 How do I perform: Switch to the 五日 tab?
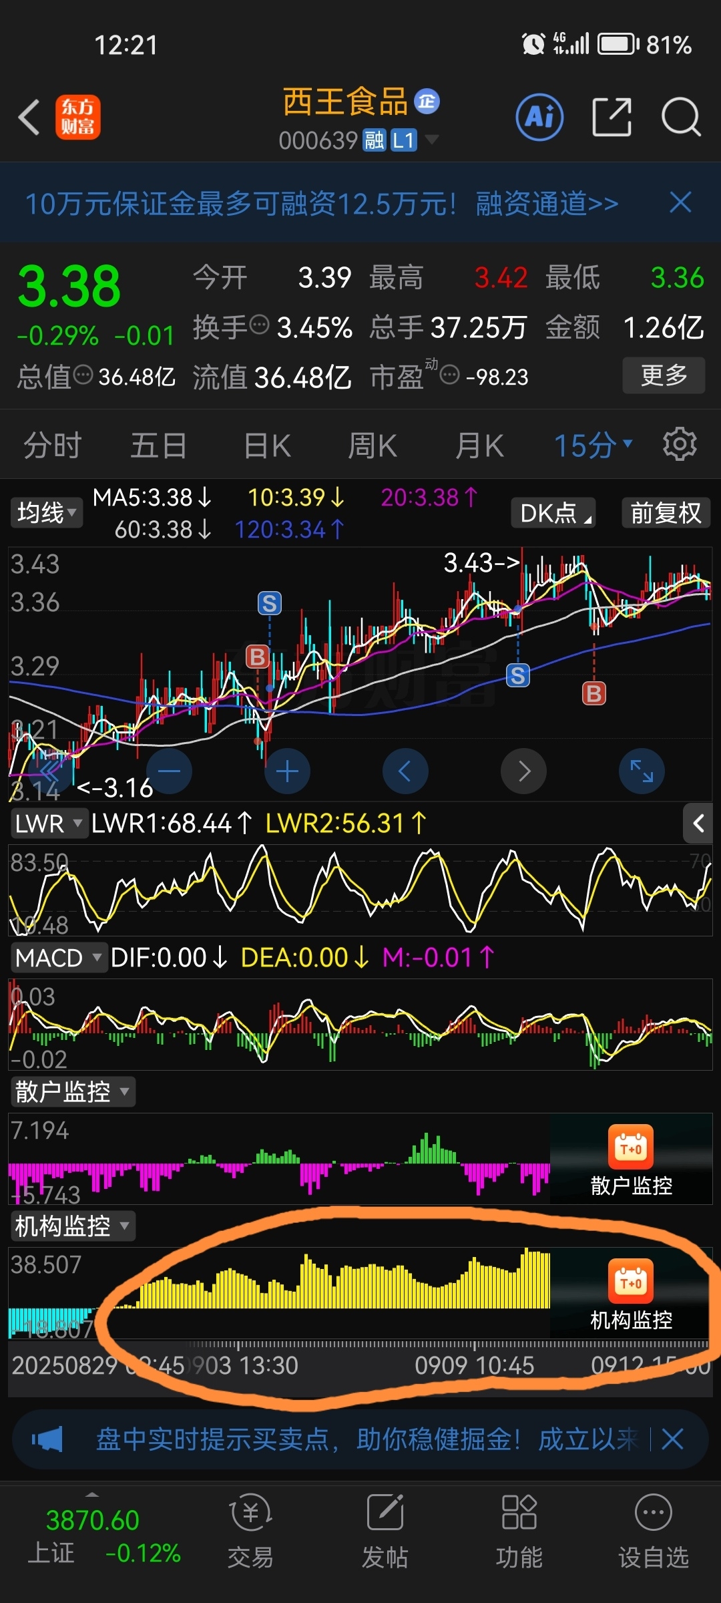tap(159, 446)
